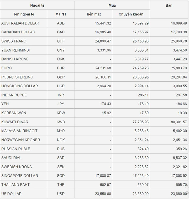
Task: Click the POUND STERLING selling rate 29,297.84
Action: (x=178, y=77)
